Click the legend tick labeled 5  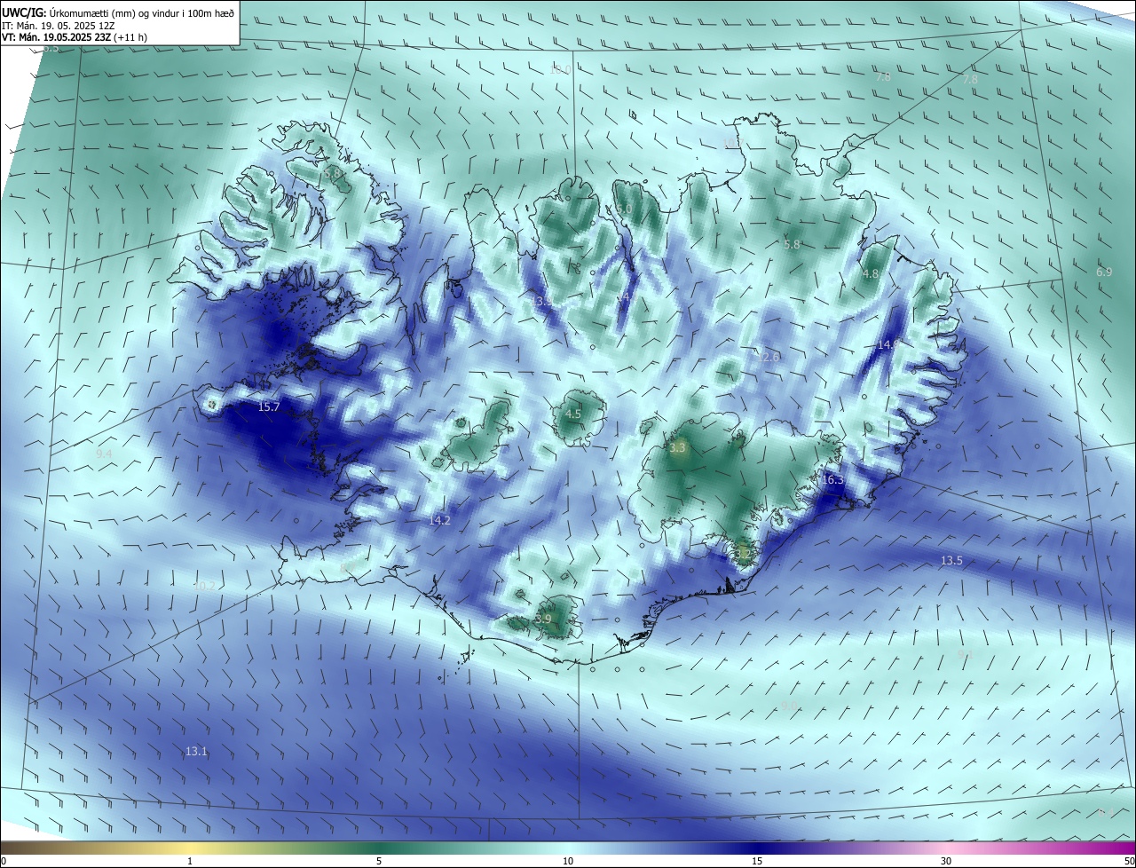(379, 861)
